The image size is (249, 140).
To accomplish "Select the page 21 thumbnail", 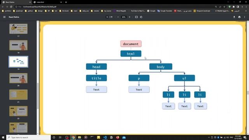I will [18, 94].
